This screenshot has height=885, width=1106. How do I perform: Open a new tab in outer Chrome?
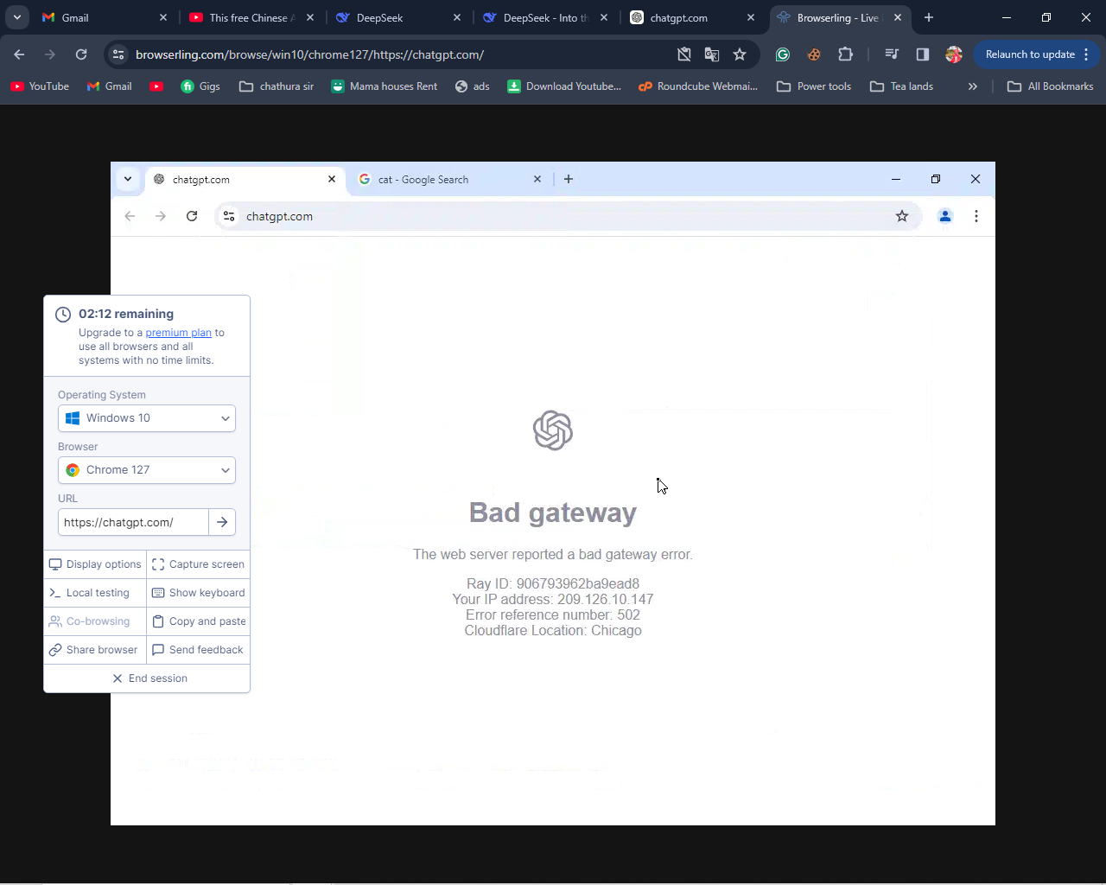pyautogui.click(x=929, y=17)
